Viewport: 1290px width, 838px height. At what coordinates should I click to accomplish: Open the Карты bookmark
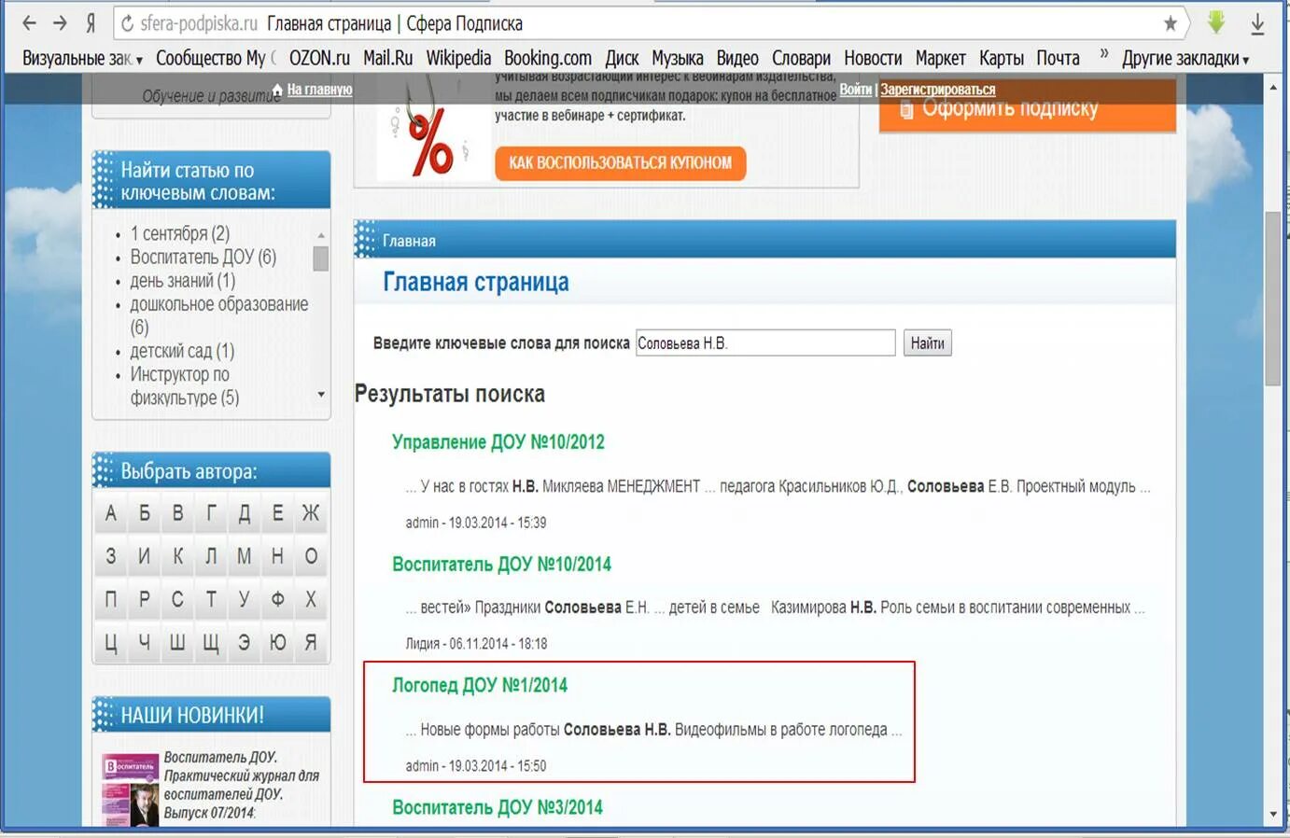tap(1002, 58)
